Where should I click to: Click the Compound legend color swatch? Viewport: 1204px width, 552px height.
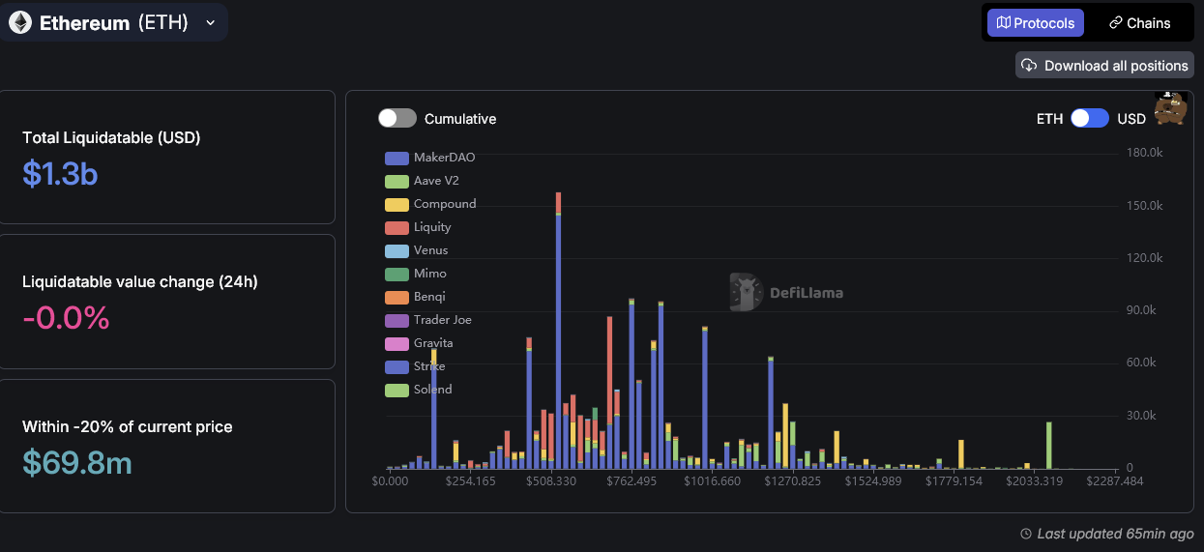pos(396,204)
